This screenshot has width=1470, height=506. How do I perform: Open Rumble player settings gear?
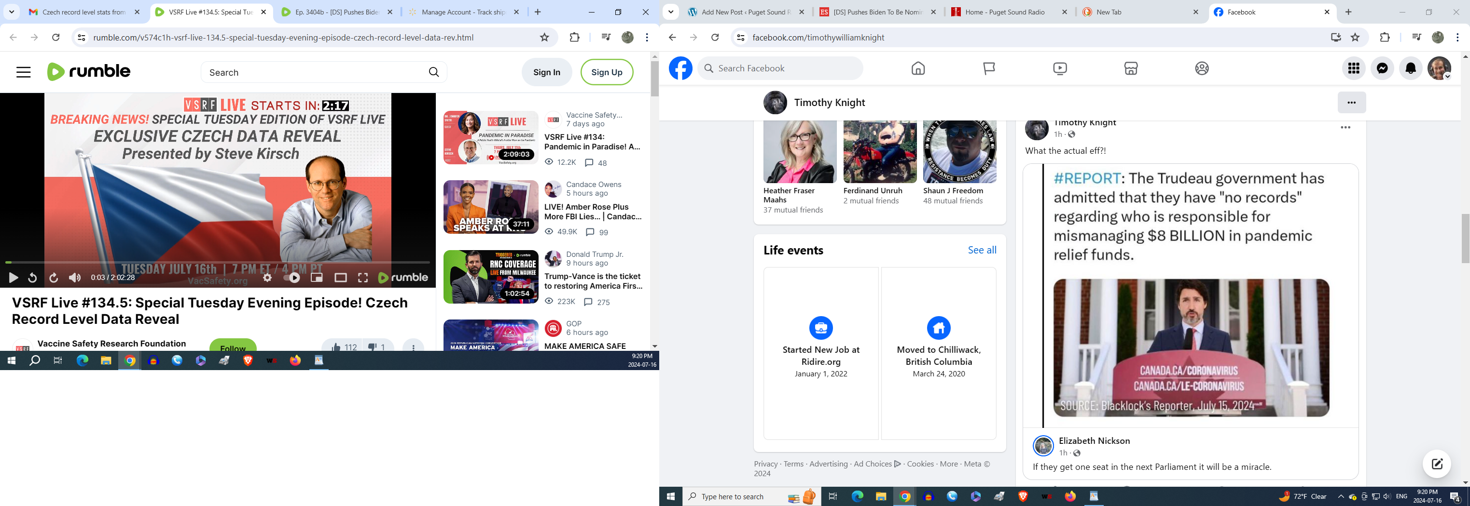coord(267,278)
